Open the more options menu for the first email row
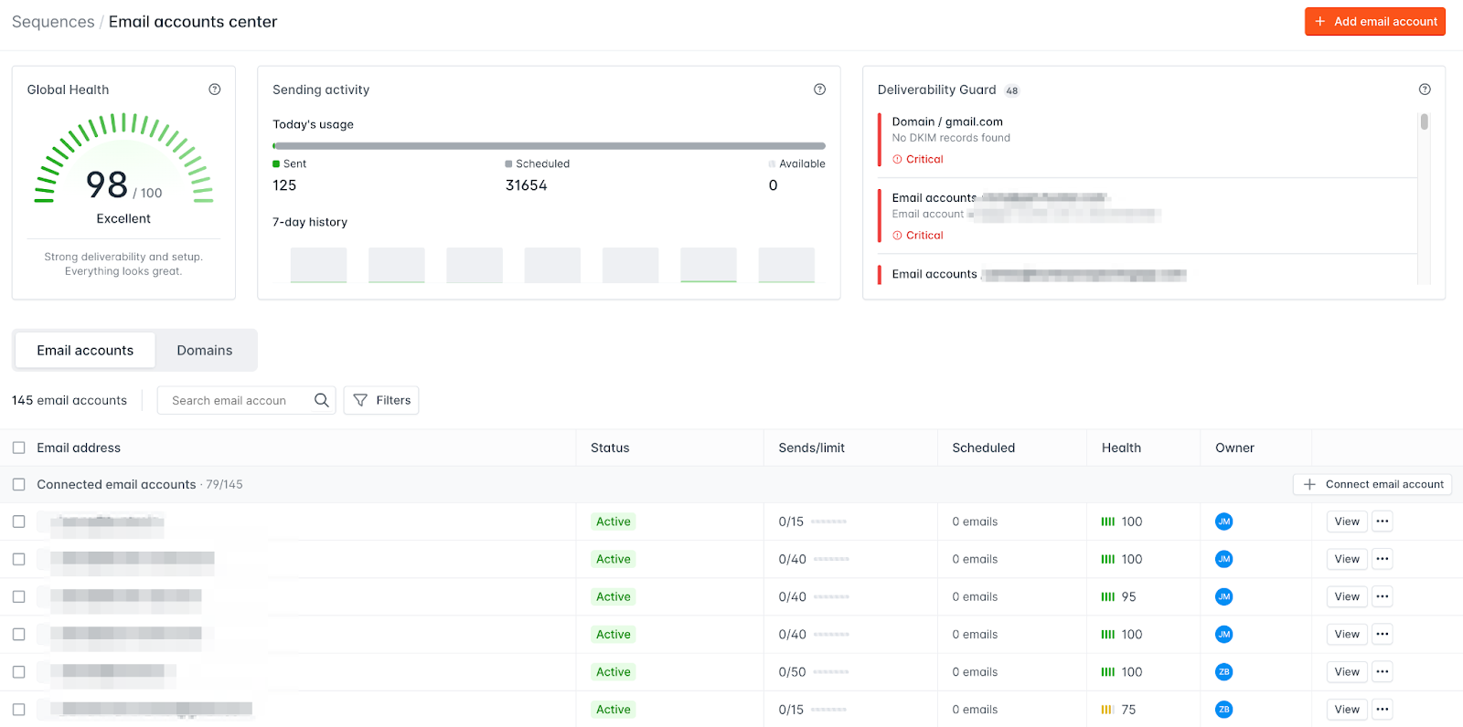The image size is (1463, 727). (1383, 522)
